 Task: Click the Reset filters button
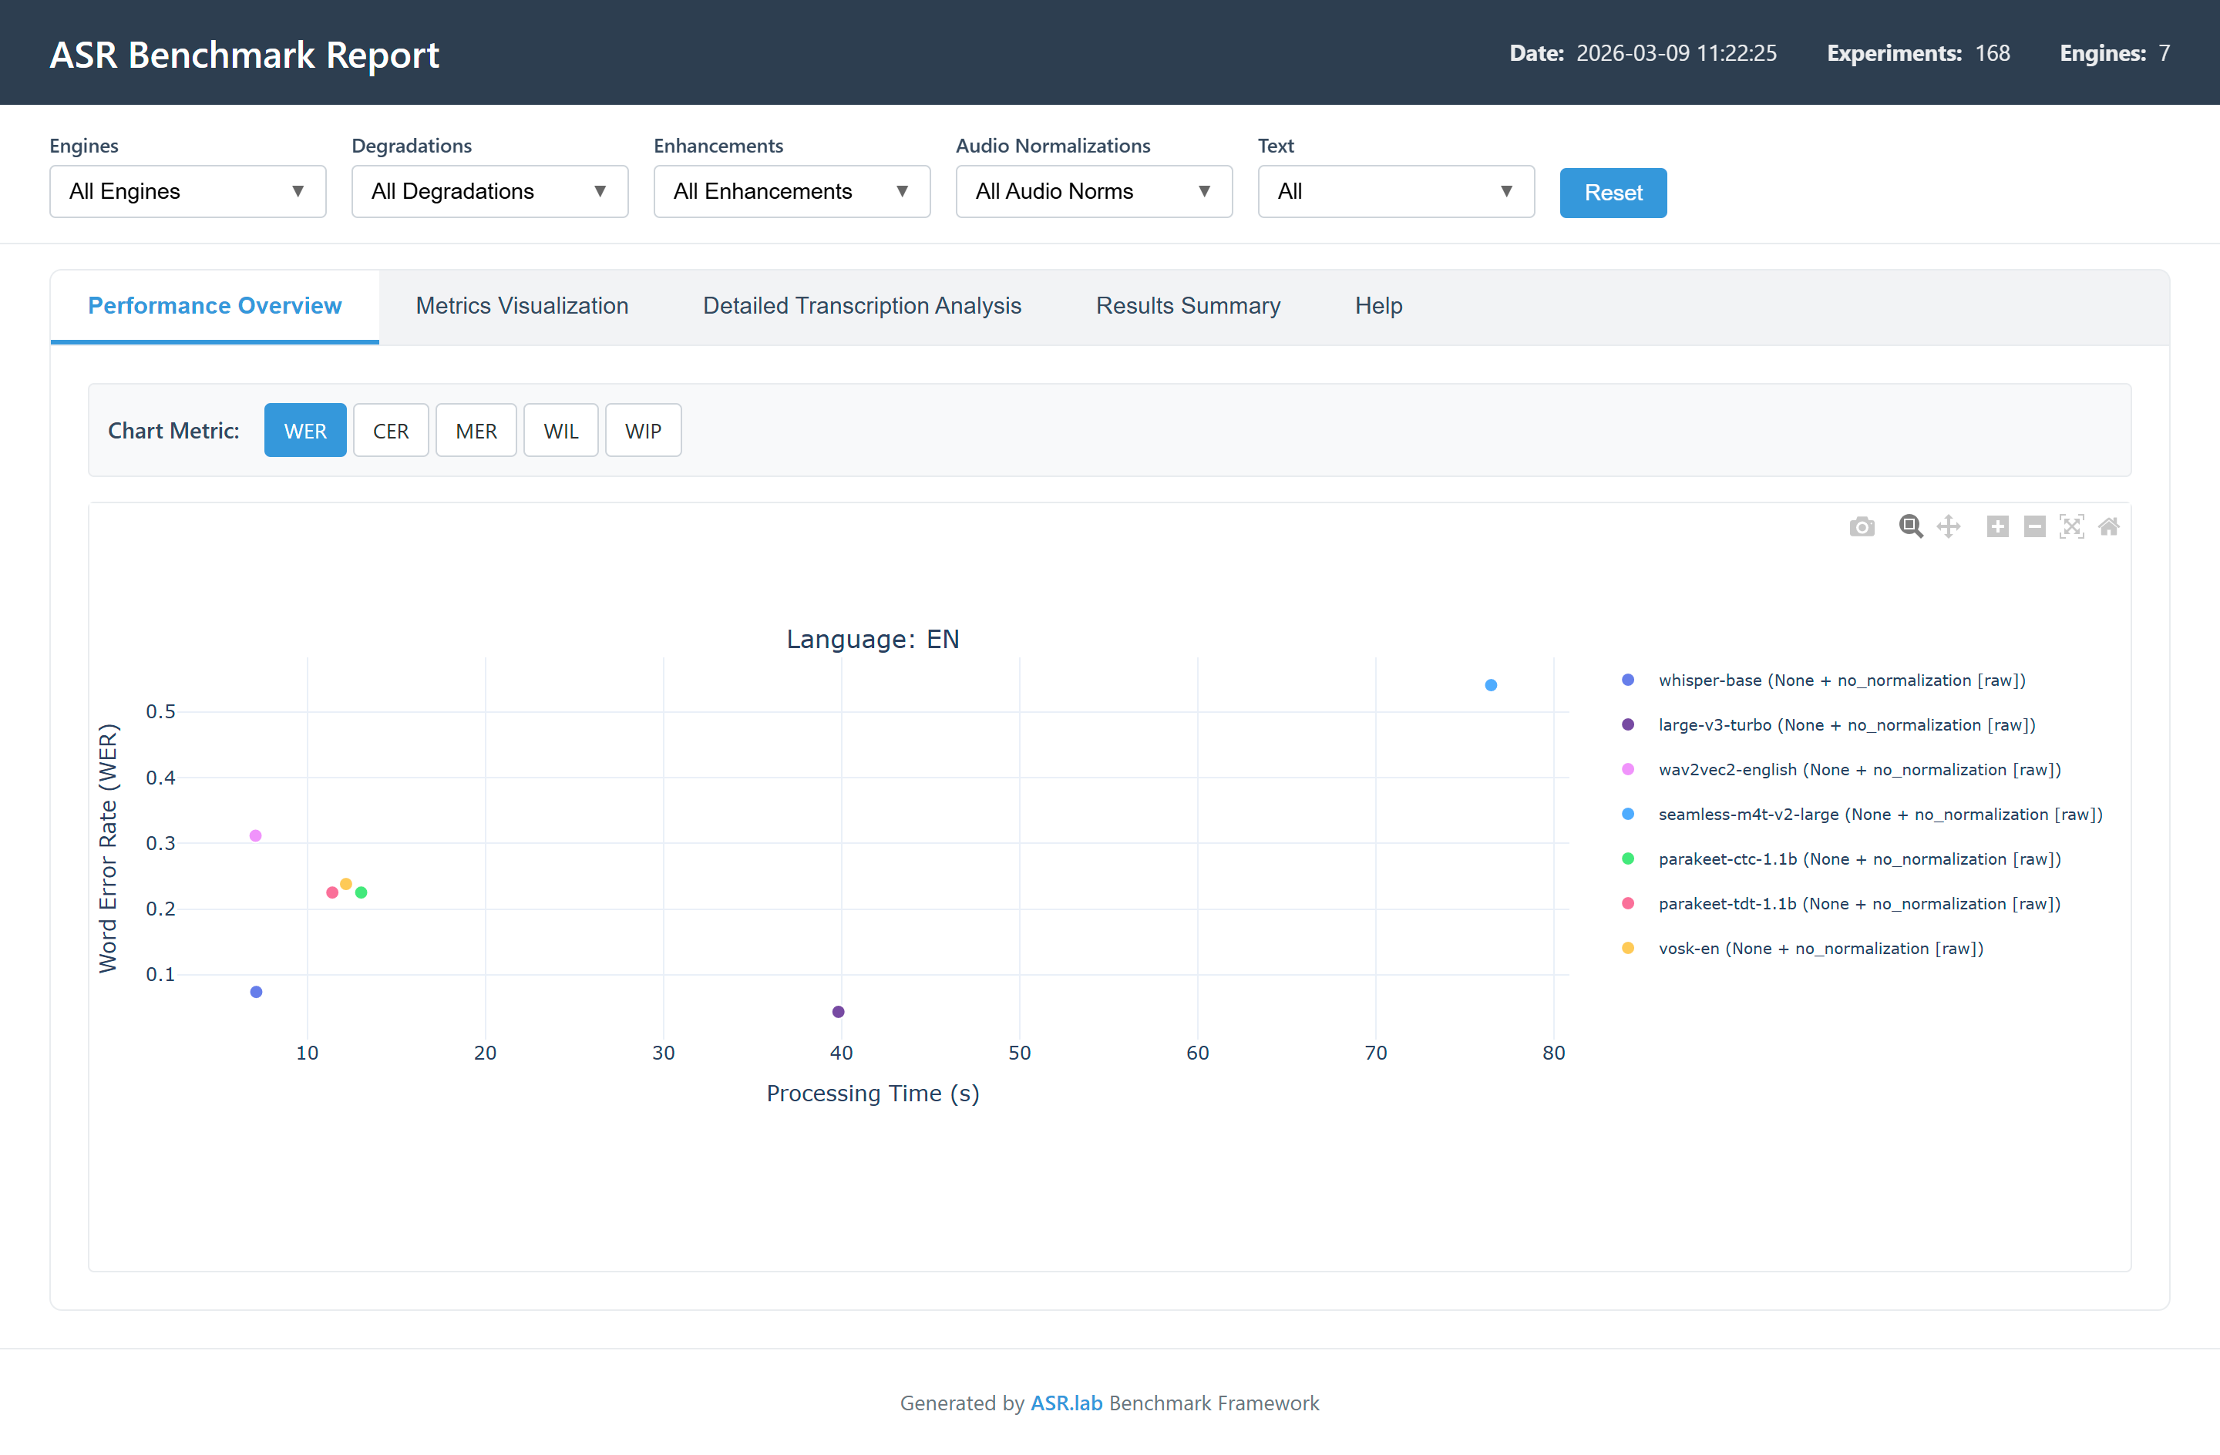point(1613,193)
